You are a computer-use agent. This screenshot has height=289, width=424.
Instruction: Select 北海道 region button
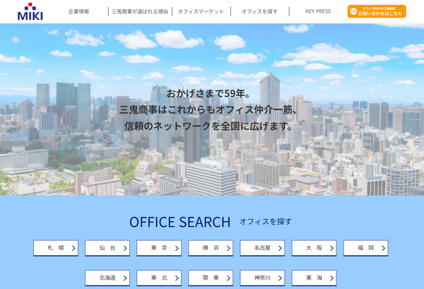pyautogui.click(x=107, y=278)
